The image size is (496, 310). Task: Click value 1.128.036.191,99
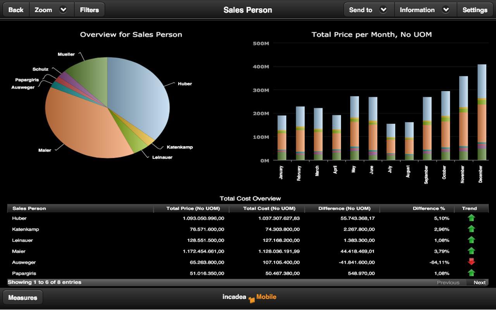279,251
